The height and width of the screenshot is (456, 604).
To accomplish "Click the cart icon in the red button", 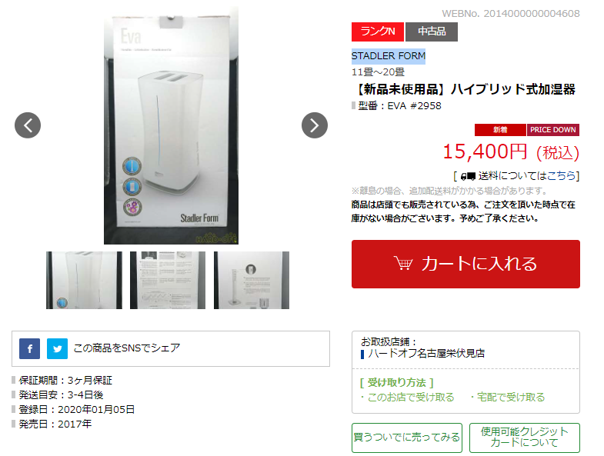I will (403, 264).
